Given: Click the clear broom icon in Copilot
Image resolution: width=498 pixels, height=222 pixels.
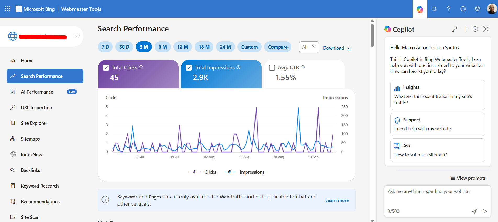Looking at the screenshot, I should [x=474, y=211].
